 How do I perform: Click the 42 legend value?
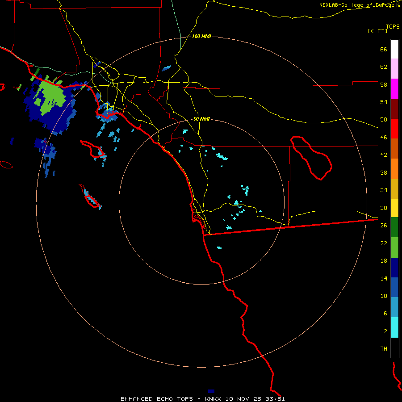pyautogui.click(x=384, y=155)
